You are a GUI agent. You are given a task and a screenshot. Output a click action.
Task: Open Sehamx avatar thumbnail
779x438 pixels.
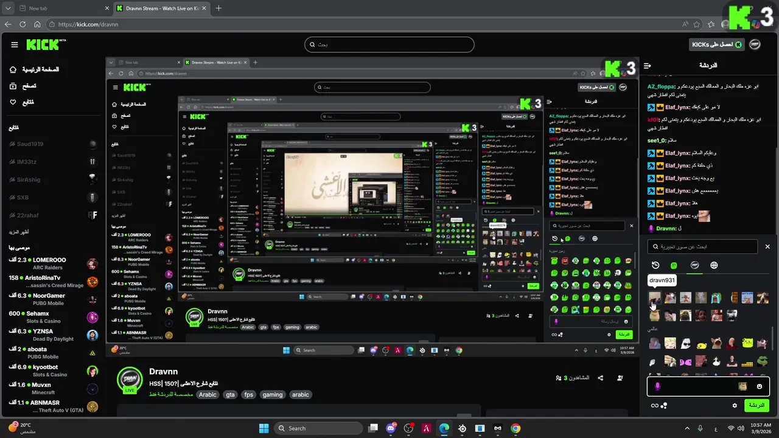(93, 317)
